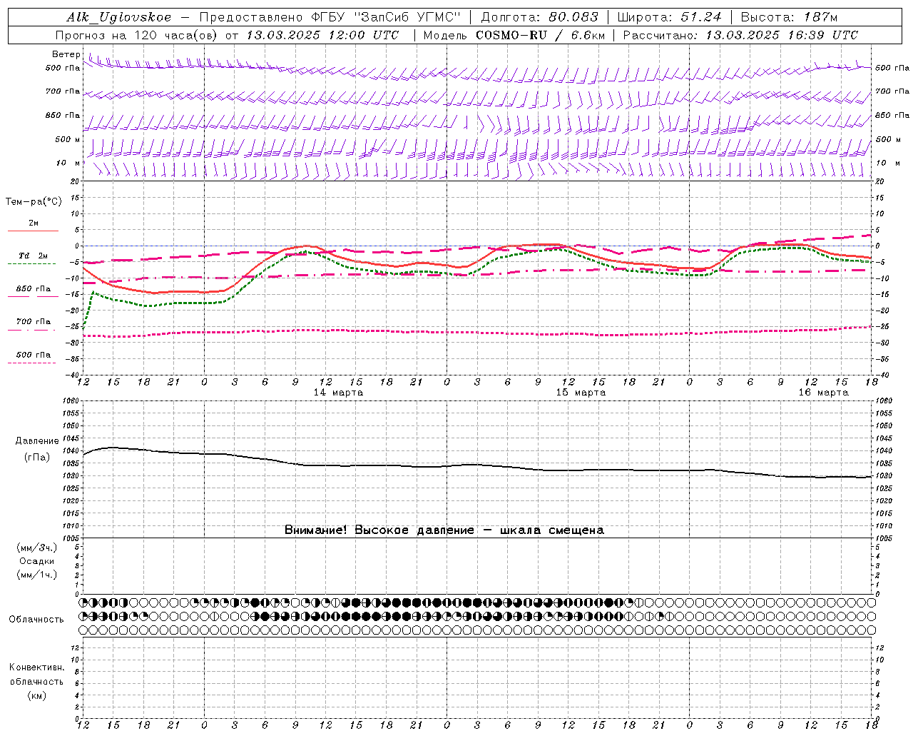Click the Конвективн. label of convective cloud panel
Screen dimensions: 913x731
36,667
